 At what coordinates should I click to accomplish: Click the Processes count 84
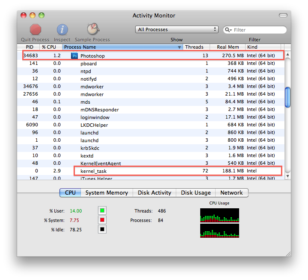pos(160,220)
